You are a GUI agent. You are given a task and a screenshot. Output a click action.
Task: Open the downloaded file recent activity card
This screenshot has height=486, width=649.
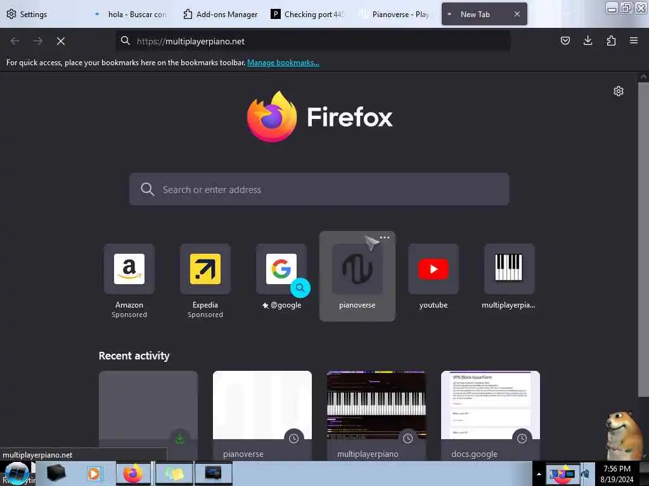148,415
